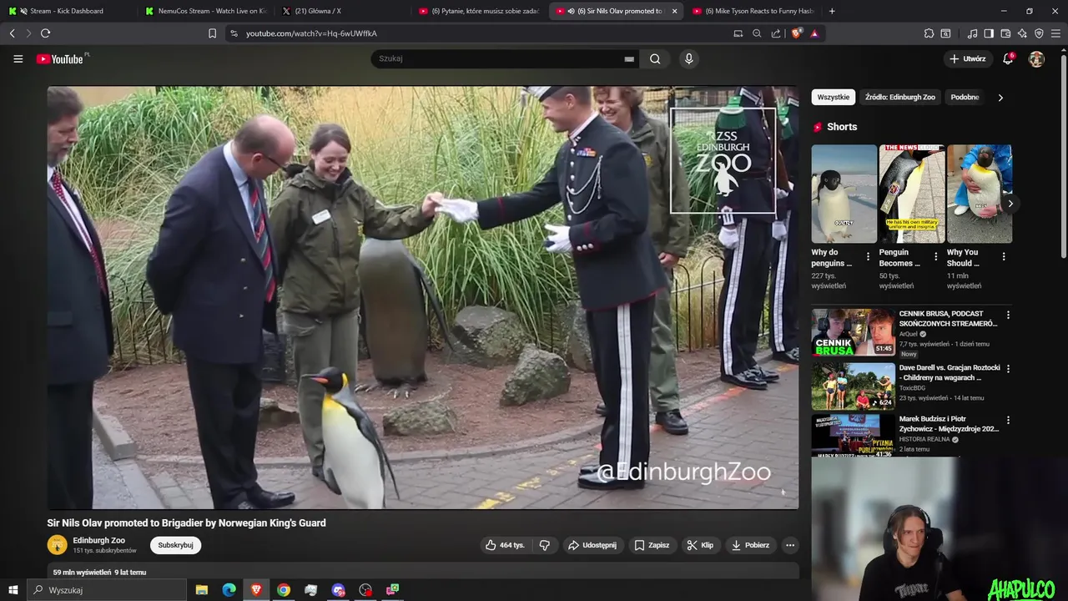The image size is (1068, 601).
Task: Open Dave Darell vs. Gracjan Roztocki thumbnail
Action: click(x=853, y=386)
